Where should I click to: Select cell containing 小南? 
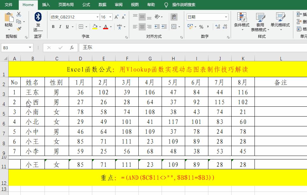(32, 112)
